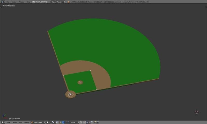The height and width of the screenshot is (124, 207).
Task: Click the third base white marker
Action: point(64,75)
